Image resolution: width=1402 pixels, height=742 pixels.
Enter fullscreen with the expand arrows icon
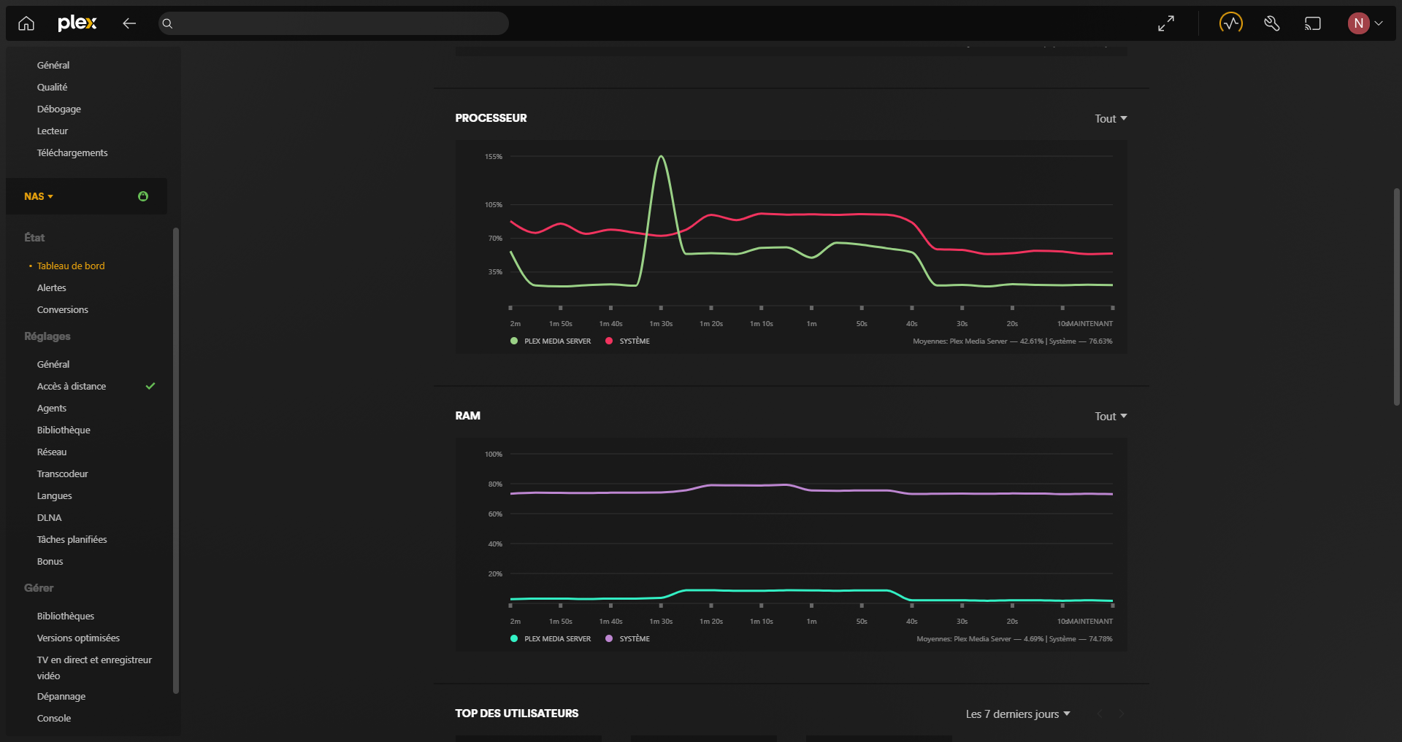1166,23
